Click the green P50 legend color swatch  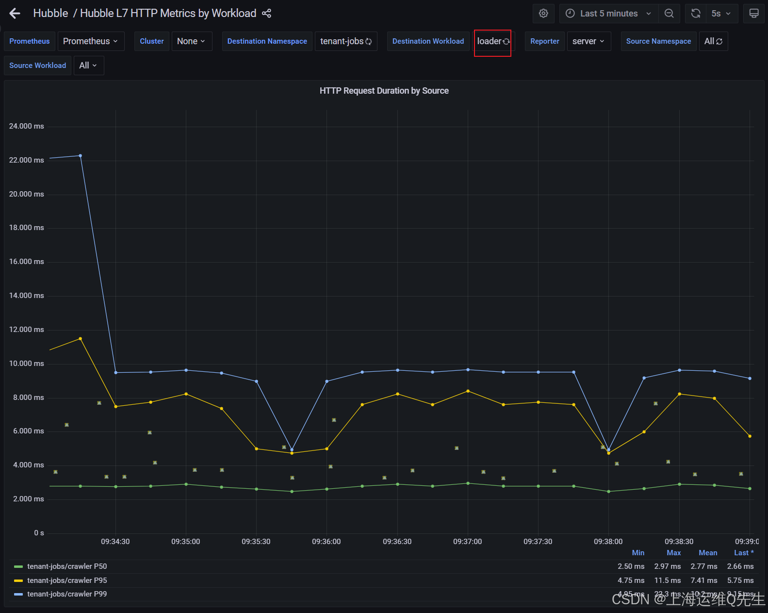(x=18, y=566)
